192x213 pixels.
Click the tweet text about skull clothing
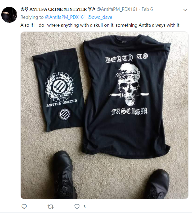point(100,25)
